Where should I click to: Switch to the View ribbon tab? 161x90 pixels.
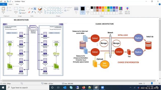pos(17,4)
